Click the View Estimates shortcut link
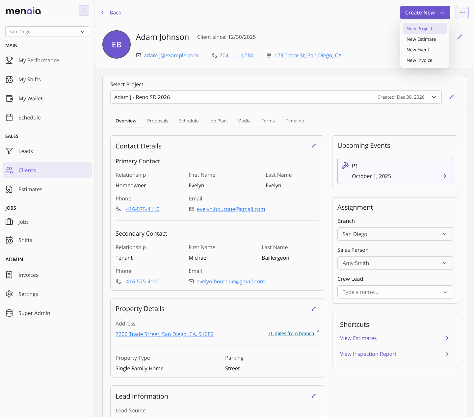This screenshot has width=474, height=417. tap(358, 338)
